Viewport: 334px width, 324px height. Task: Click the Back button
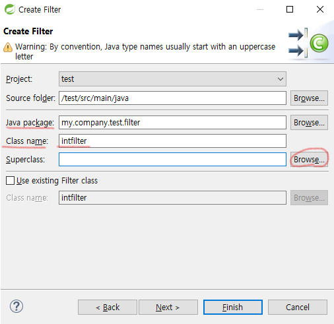pos(108,307)
